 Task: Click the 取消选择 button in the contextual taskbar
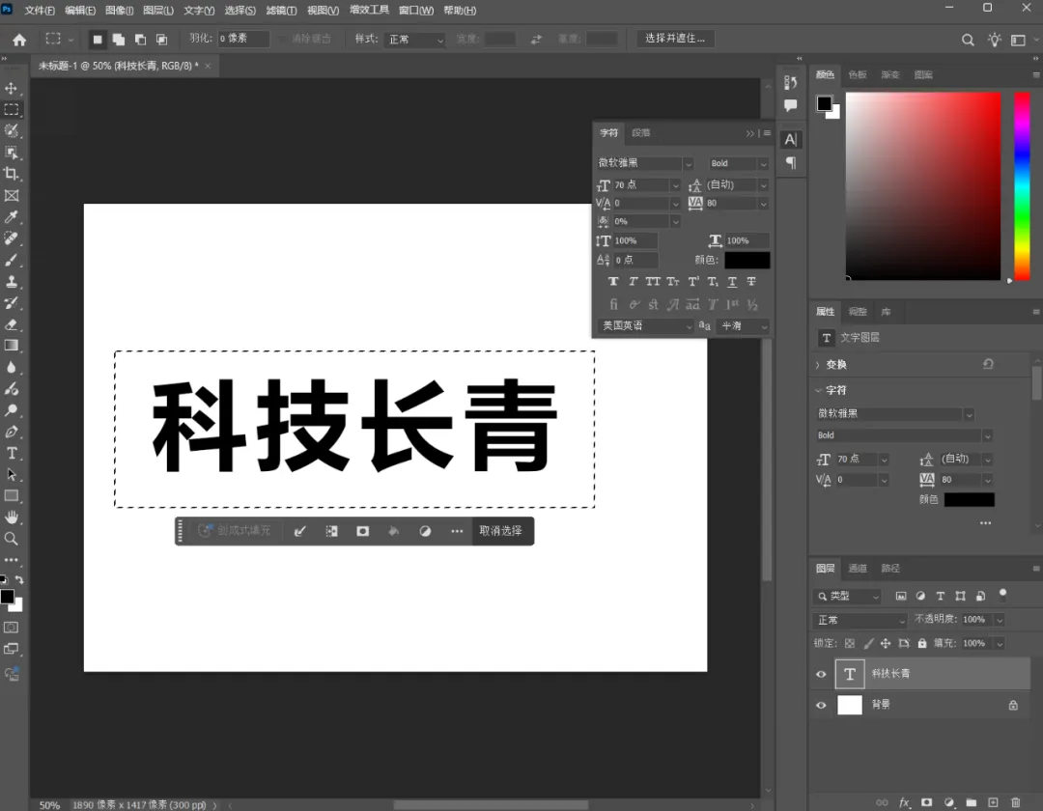500,531
